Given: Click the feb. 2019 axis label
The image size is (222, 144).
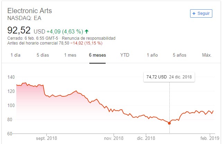Looking at the screenshot, I should click(207, 138).
